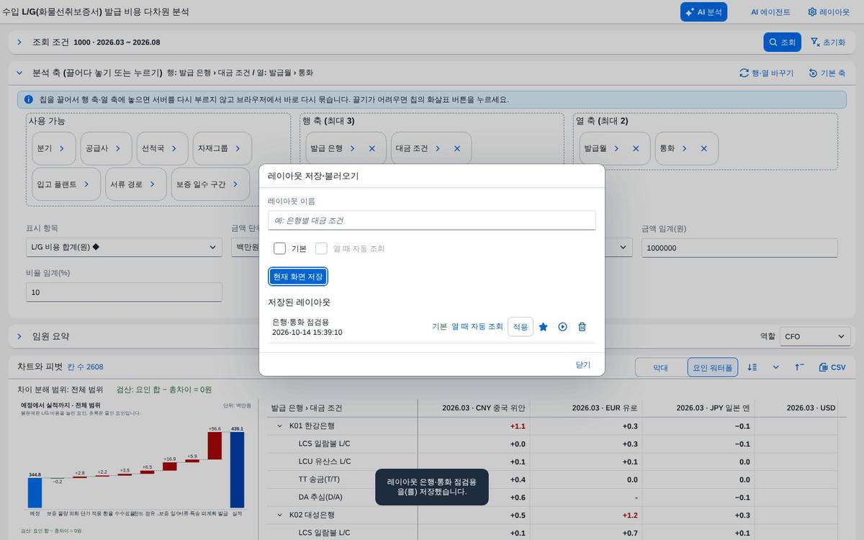Open the 표시 항목 dropdown
Viewport: 864px width, 540px height.
tap(124, 248)
